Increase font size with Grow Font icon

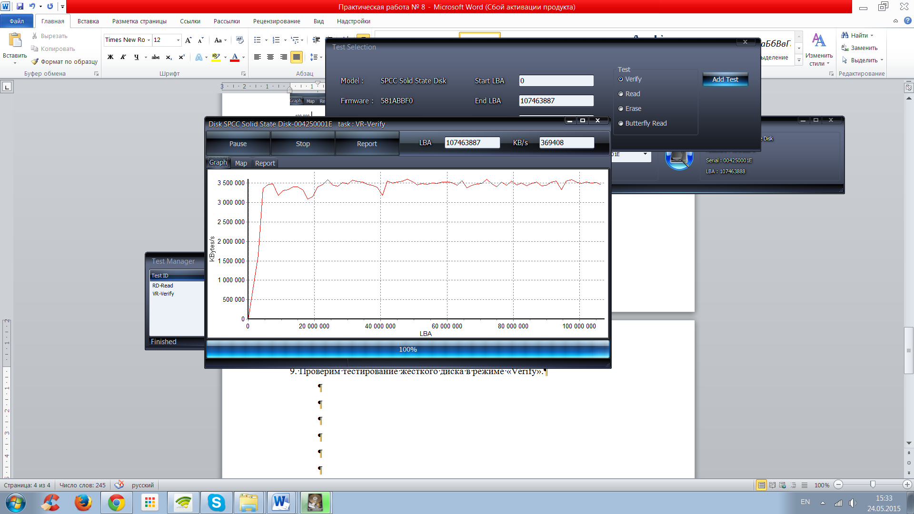[189, 40]
